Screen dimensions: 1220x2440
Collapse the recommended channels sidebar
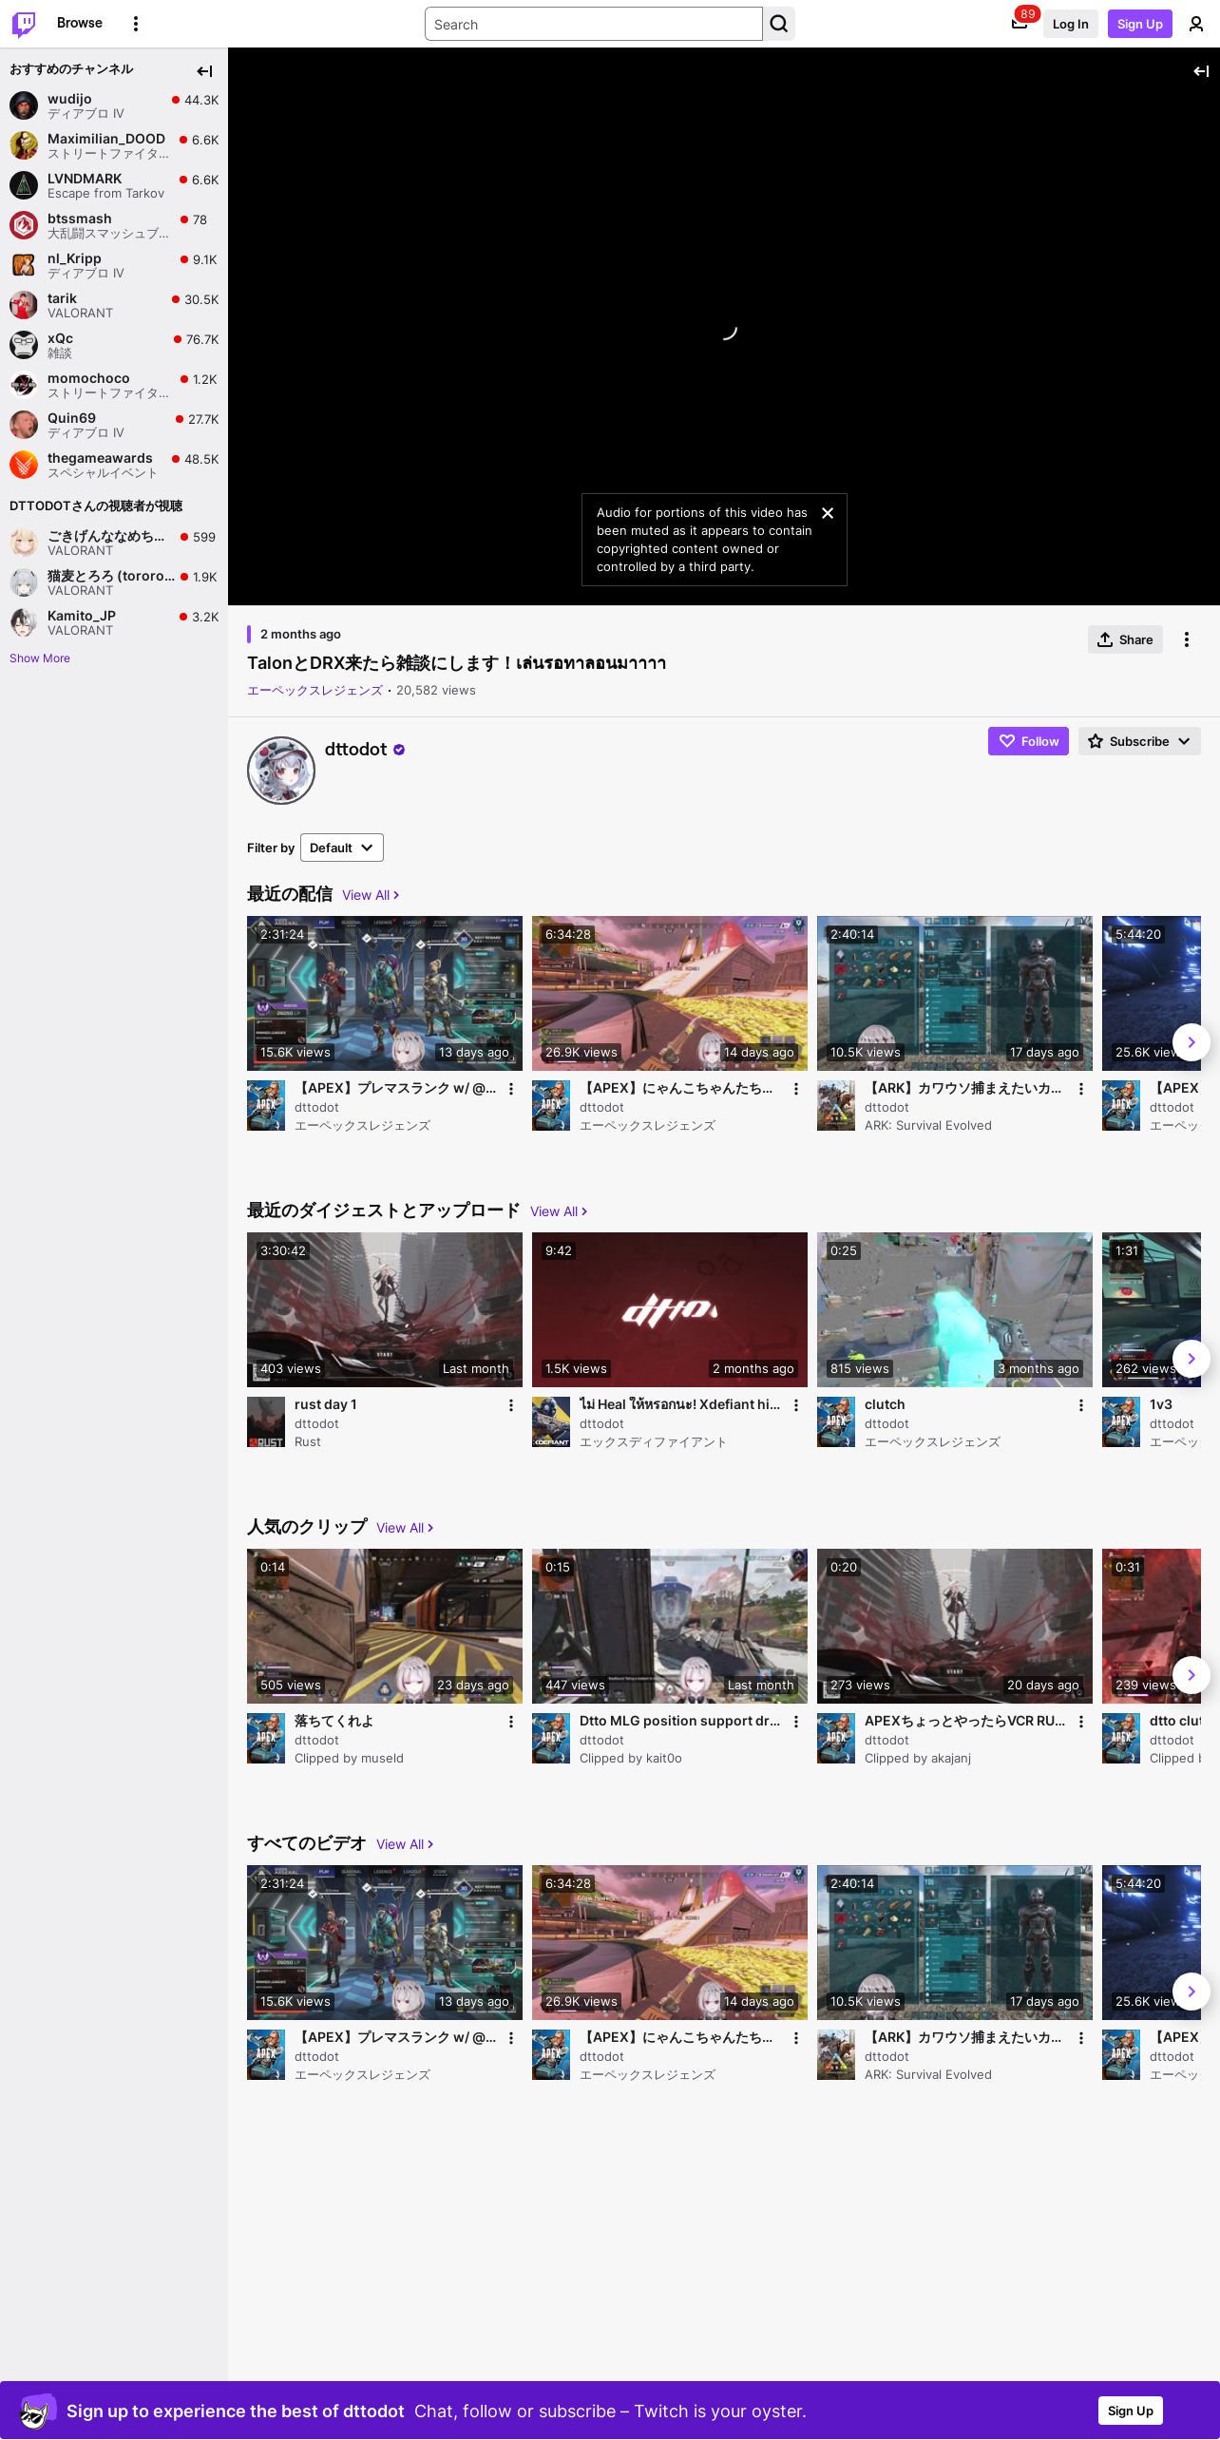click(x=204, y=71)
